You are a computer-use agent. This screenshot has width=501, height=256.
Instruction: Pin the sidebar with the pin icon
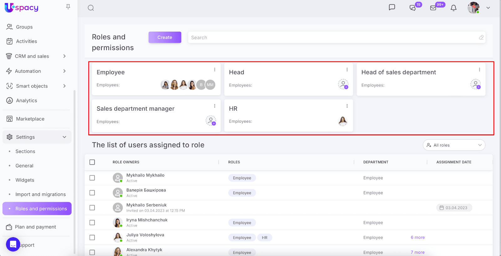point(68,7)
